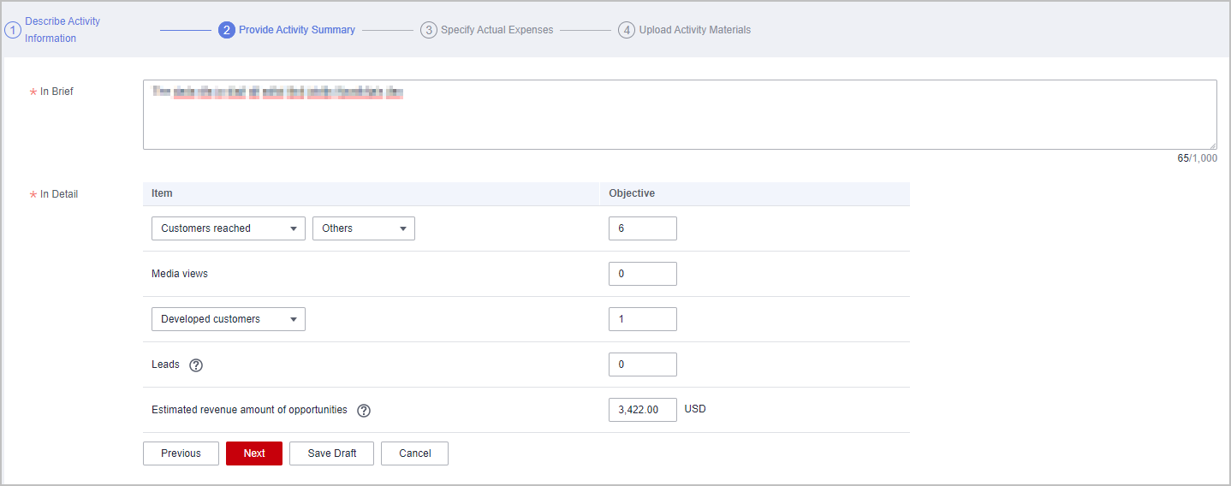
Task: Click the Previous button
Action: (181, 453)
